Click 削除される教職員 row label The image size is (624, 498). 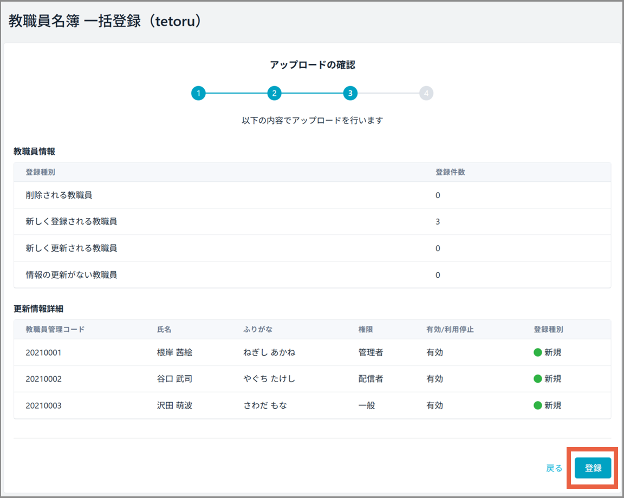point(59,195)
